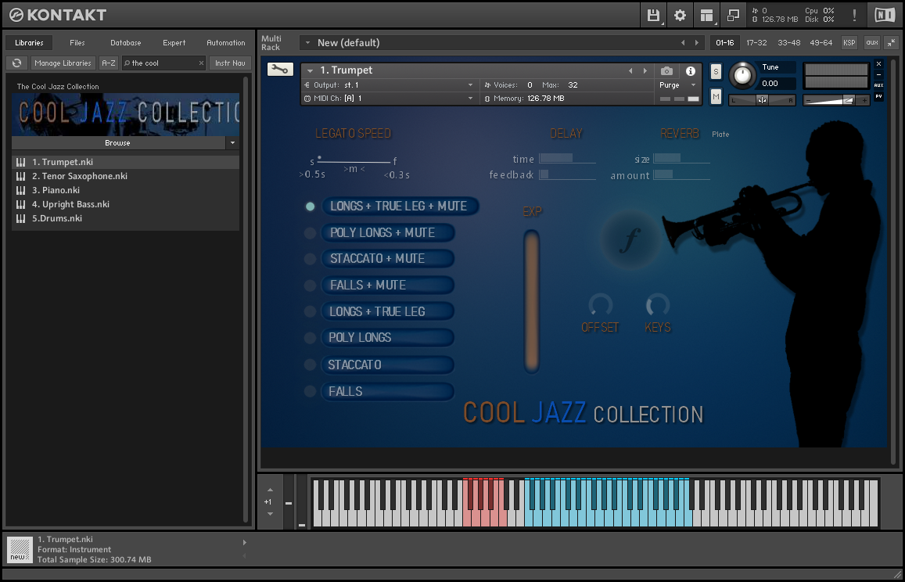This screenshot has height=582, width=905.
Task: Show rack page 17-32
Action: point(756,43)
